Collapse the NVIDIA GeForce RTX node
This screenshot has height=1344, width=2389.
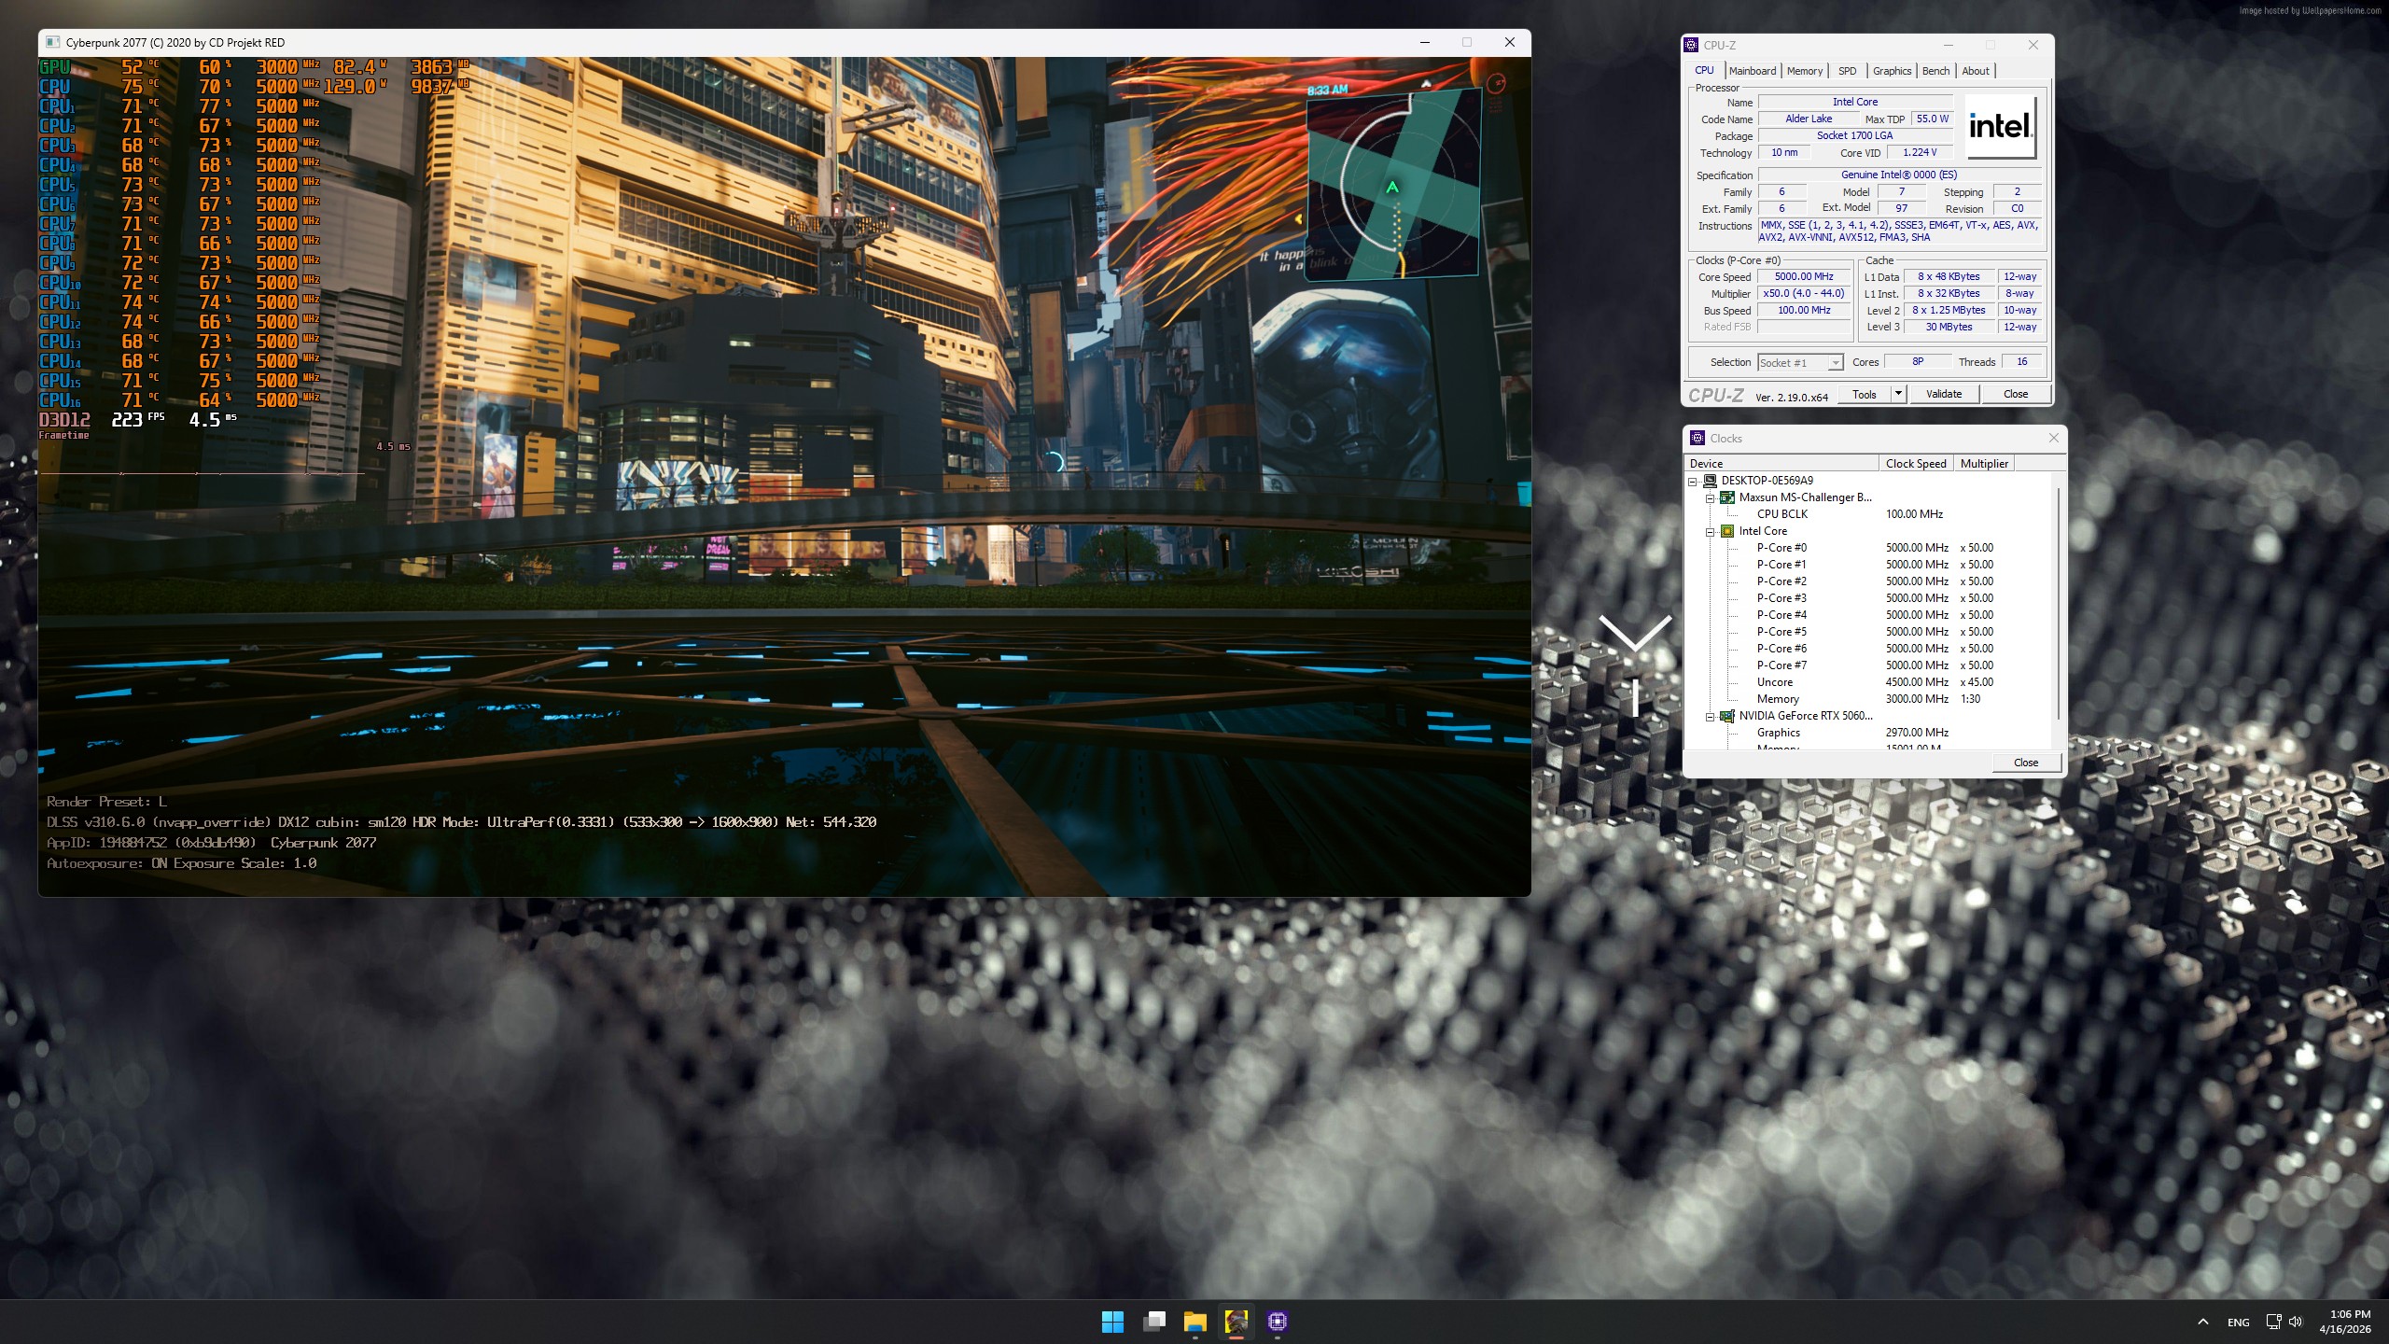click(1711, 717)
